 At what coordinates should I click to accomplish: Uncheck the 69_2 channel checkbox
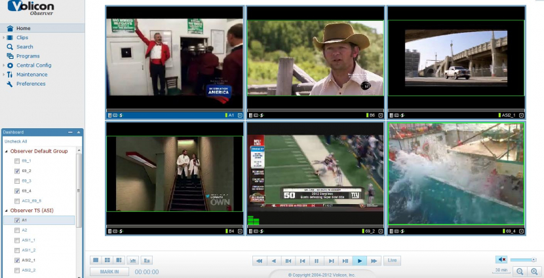tap(17, 171)
